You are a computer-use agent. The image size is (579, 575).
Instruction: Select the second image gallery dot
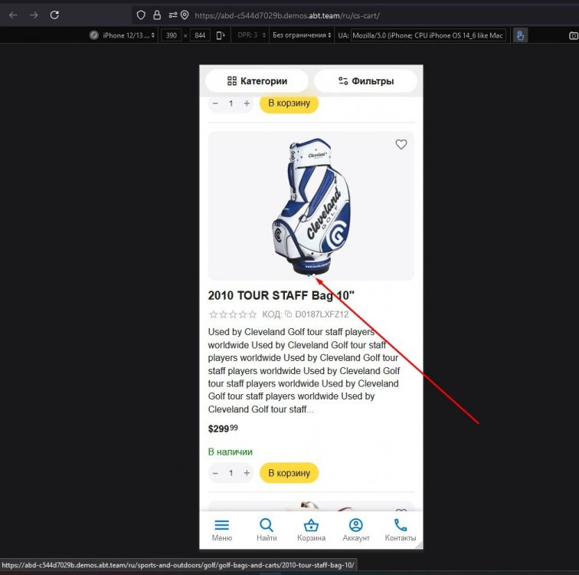(314, 275)
